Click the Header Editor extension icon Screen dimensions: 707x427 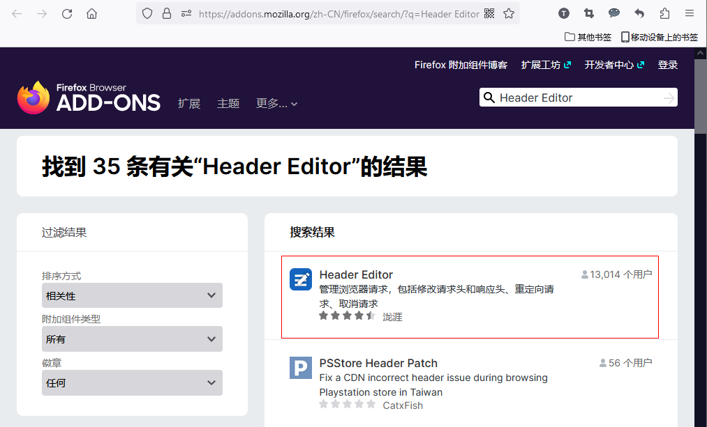pyautogui.click(x=301, y=279)
